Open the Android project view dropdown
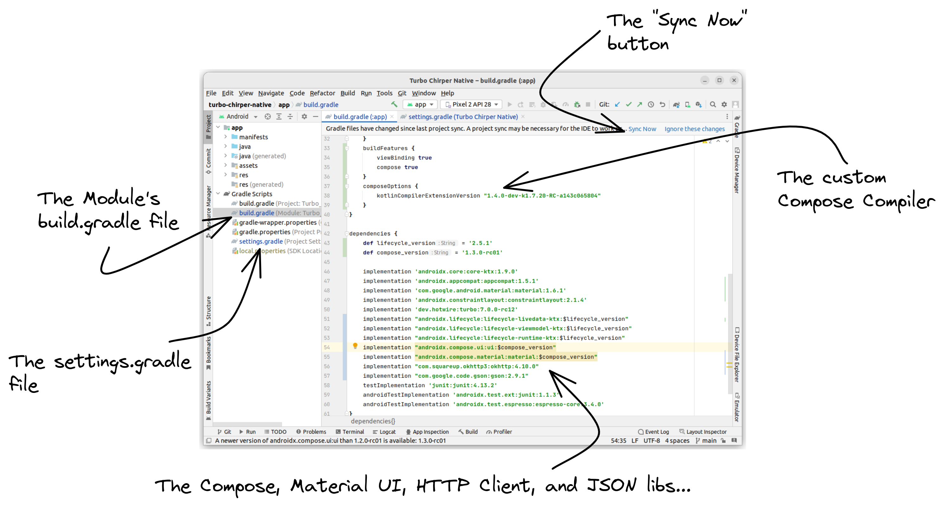The height and width of the screenshot is (532, 946). (238, 117)
